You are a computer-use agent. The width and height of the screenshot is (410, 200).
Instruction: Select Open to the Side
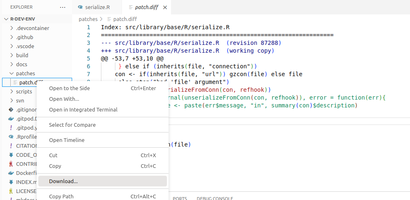click(x=69, y=88)
